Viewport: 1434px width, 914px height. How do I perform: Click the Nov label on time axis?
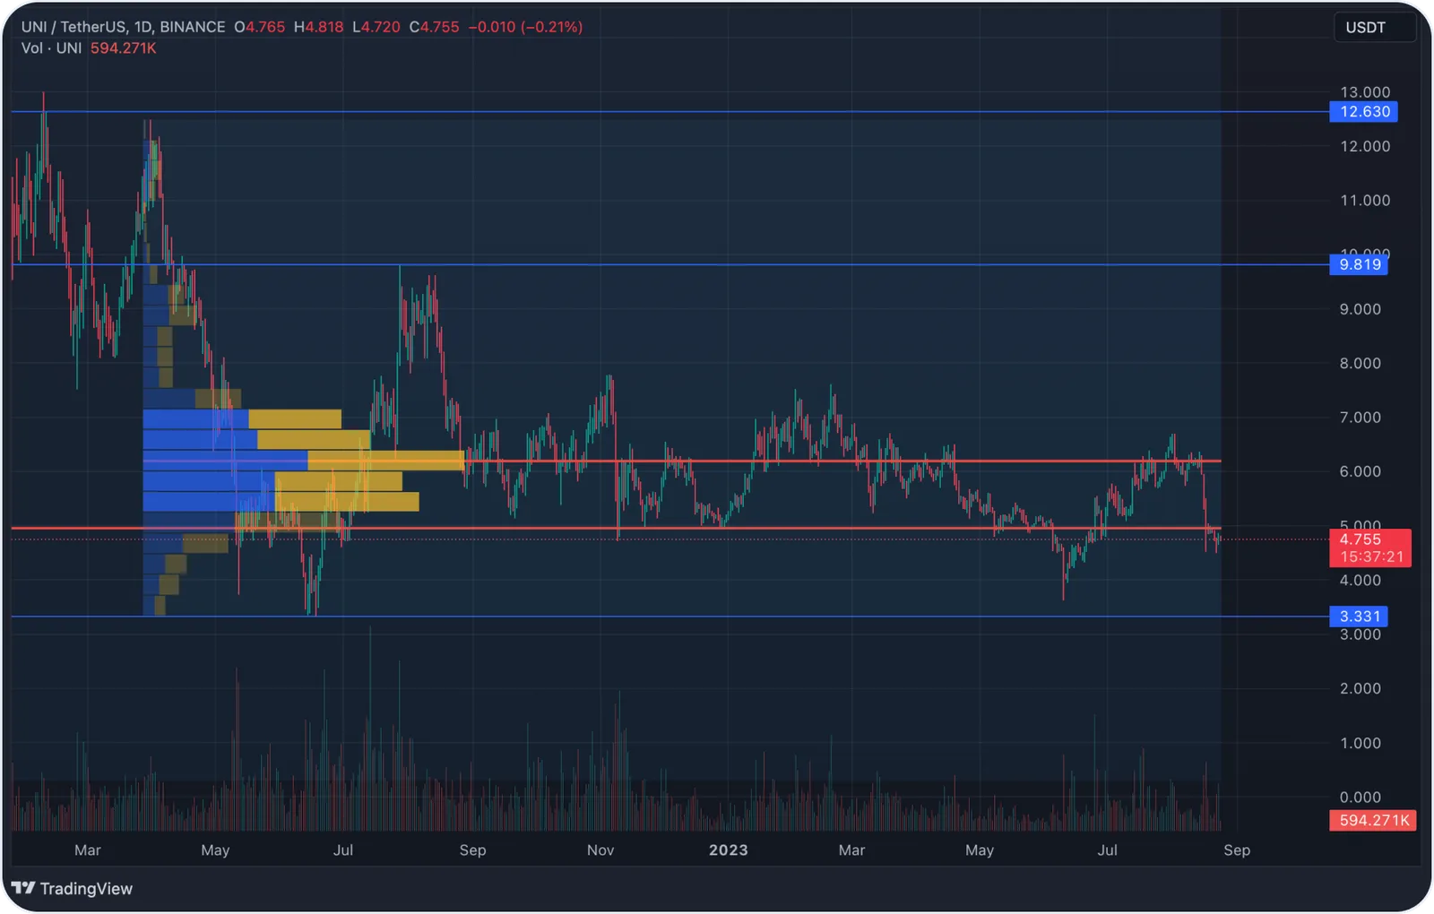(600, 850)
